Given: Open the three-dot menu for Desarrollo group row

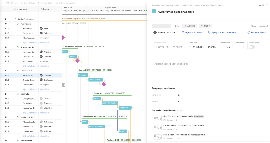Looking at the screenshot, I should point(58,94).
